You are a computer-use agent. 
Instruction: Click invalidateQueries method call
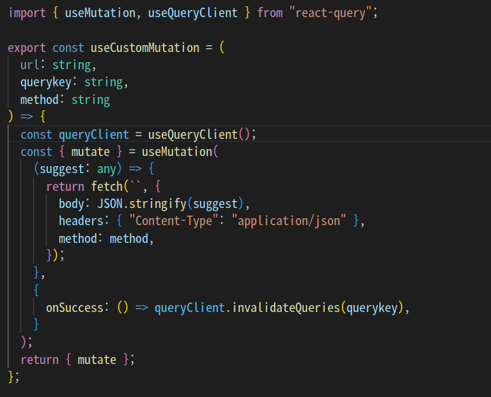click(286, 308)
